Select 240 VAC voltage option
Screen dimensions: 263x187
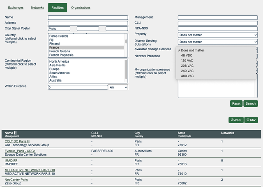216,71
